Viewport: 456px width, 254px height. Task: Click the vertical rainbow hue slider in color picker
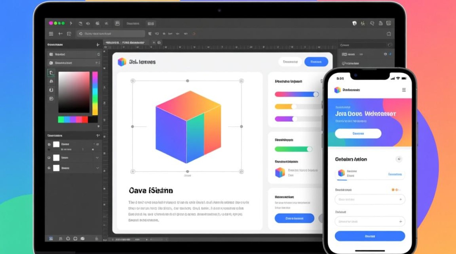pos(95,93)
